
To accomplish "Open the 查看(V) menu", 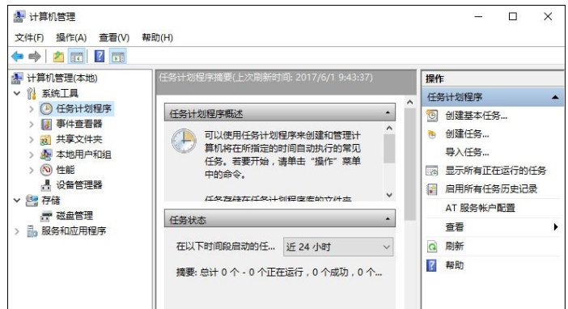I will pyautogui.click(x=114, y=38).
